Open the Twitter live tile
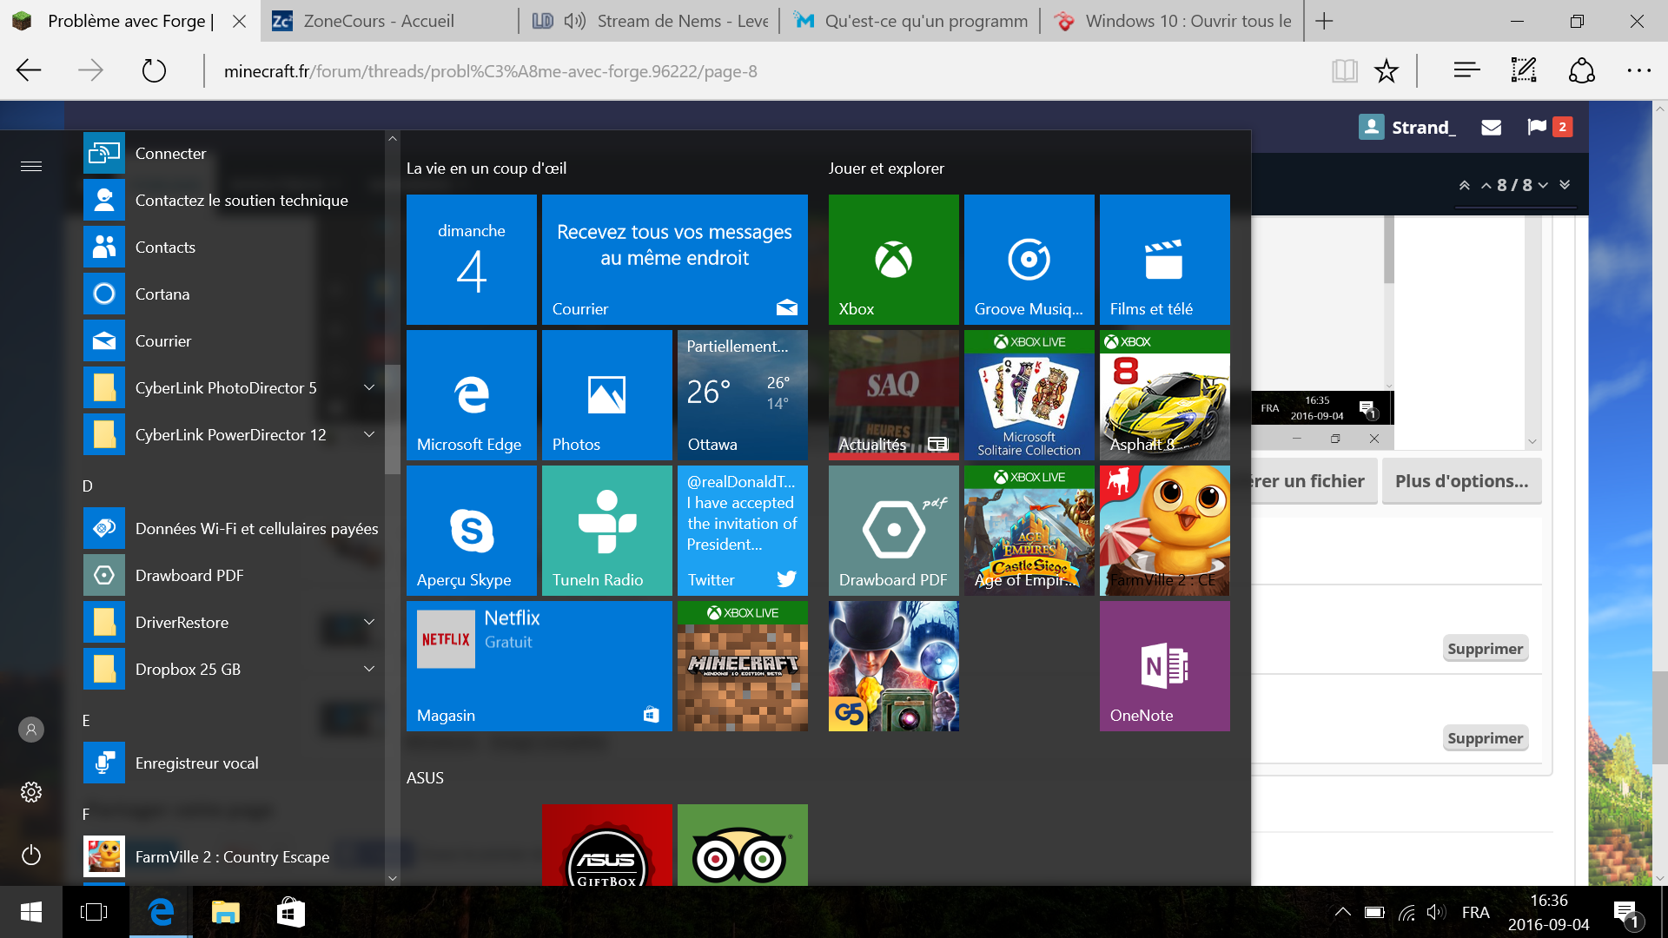 click(742, 531)
